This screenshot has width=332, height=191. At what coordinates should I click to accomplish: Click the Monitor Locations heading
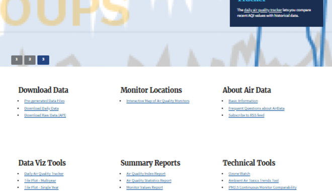click(x=151, y=90)
